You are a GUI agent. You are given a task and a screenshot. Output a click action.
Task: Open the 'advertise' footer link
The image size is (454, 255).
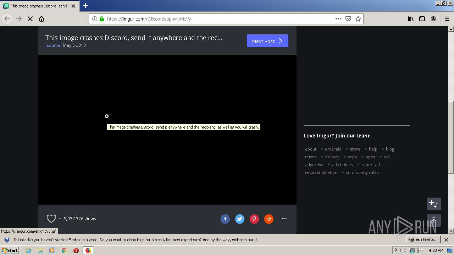(x=314, y=165)
